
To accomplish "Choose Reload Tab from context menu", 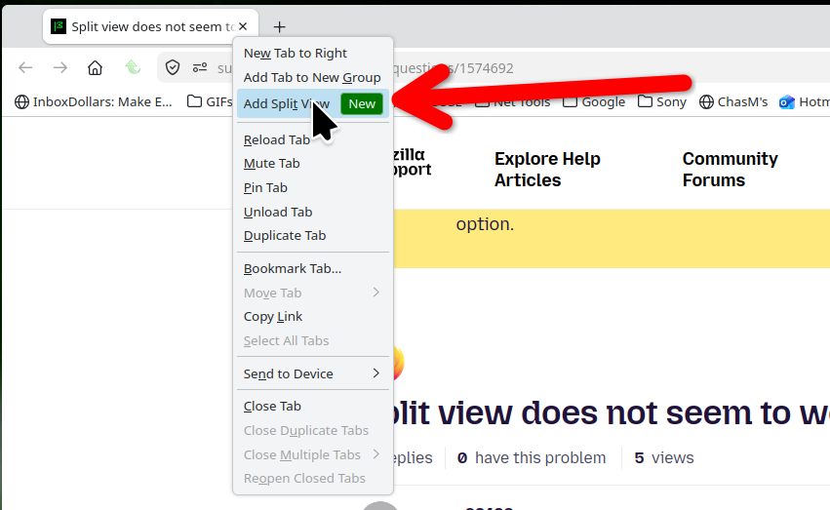I will (x=313, y=139).
